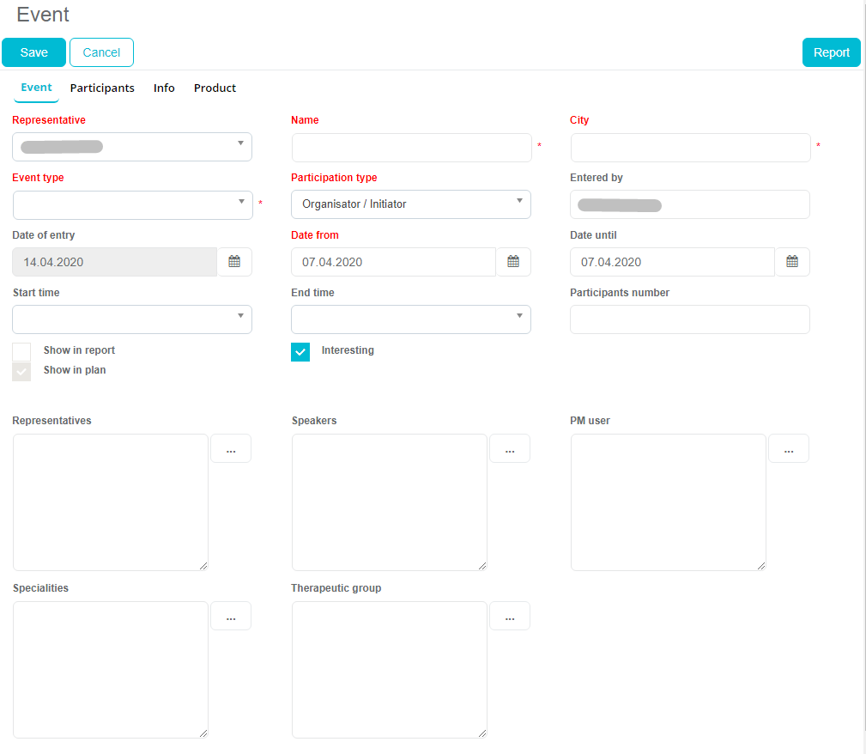Click the Save button

[x=33, y=52]
